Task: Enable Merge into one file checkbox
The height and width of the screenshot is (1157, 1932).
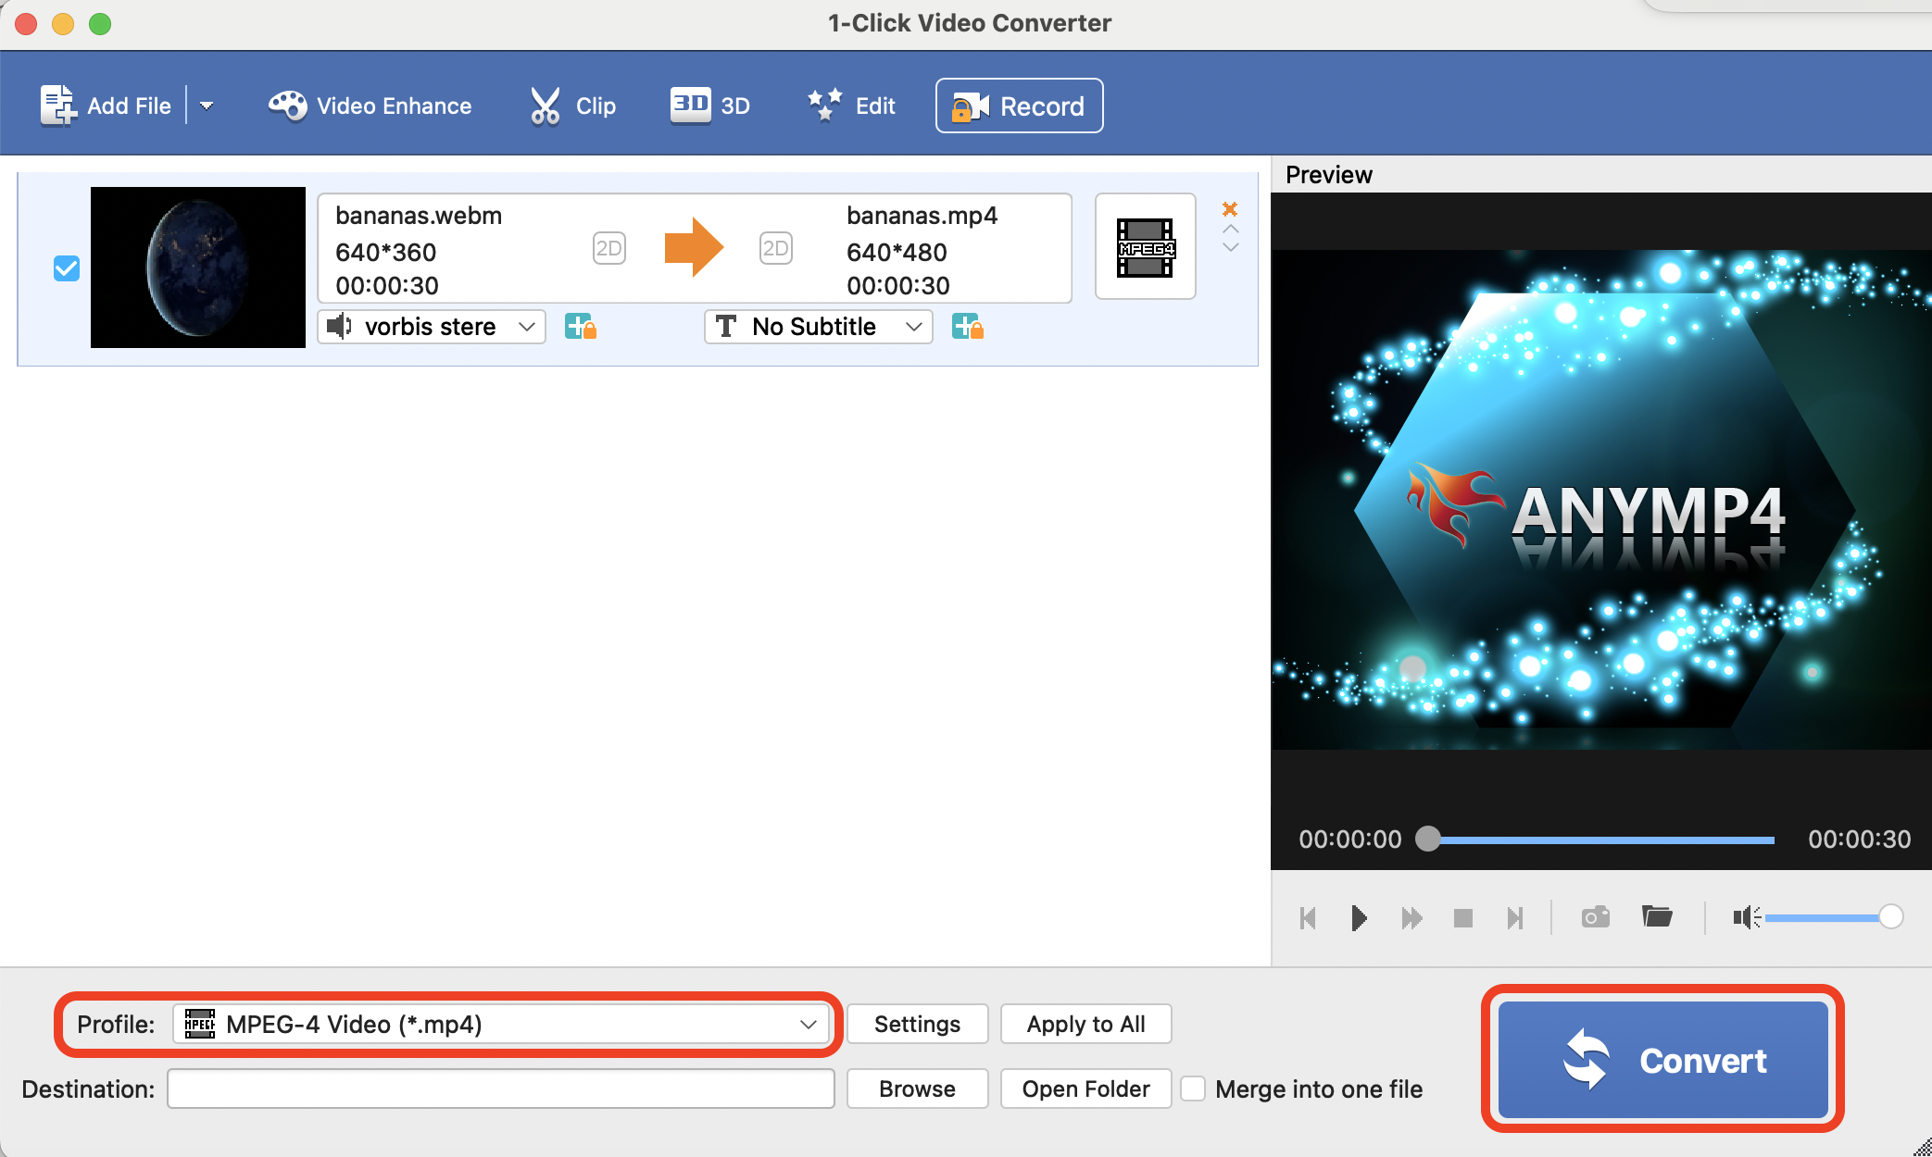Action: coord(1193,1089)
